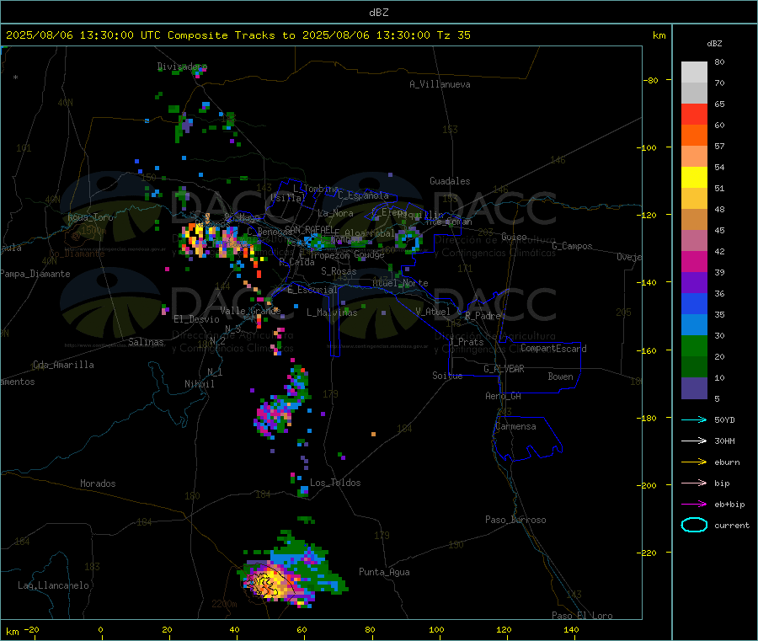The width and height of the screenshot is (758, 641).
Task: Click the 'Paso_El_Loro' map label
Action: [583, 616]
